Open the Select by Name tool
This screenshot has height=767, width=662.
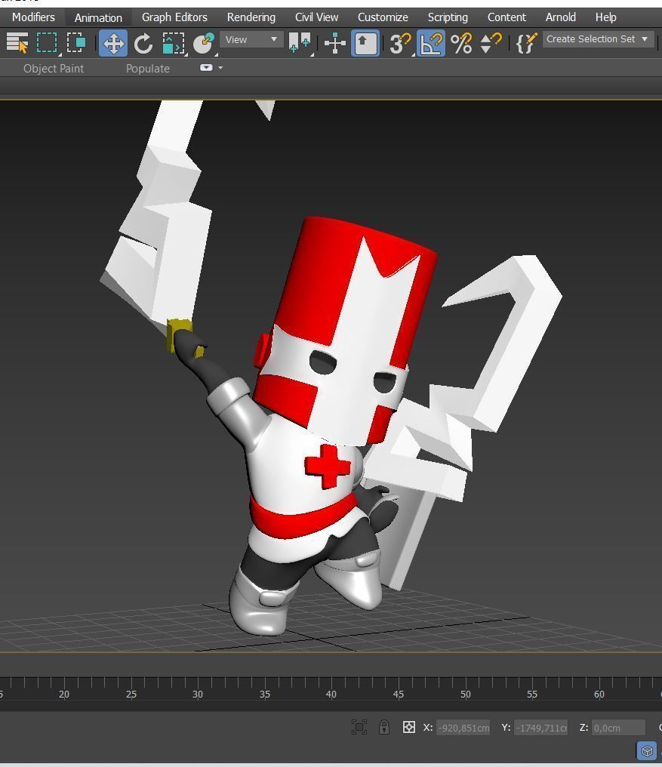(x=17, y=42)
